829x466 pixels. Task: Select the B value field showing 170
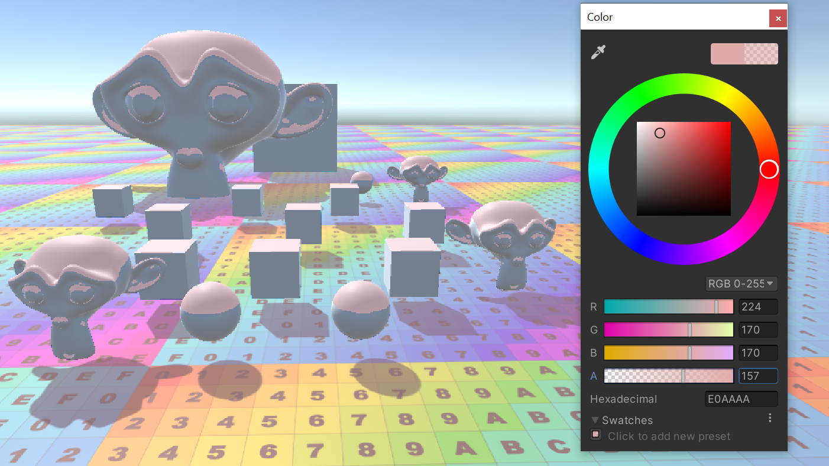(758, 352)
